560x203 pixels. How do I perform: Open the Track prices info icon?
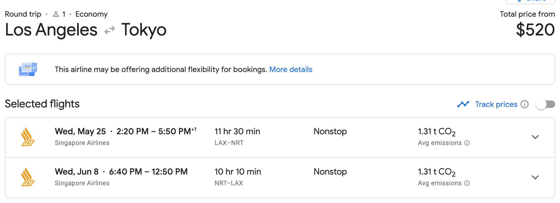tap(524, 104)
